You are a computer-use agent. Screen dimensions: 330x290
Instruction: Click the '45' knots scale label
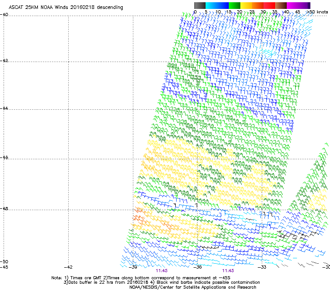pyautogui.click(x=297, y=12)
